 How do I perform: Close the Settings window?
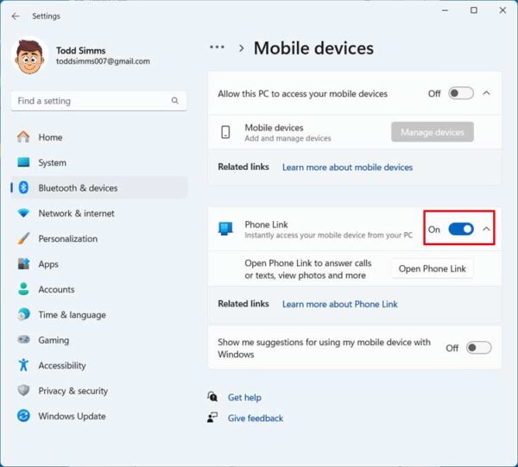(x=502, y=10)
